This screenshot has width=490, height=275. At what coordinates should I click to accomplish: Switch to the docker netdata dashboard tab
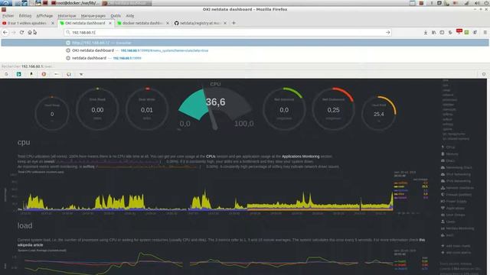142,23
